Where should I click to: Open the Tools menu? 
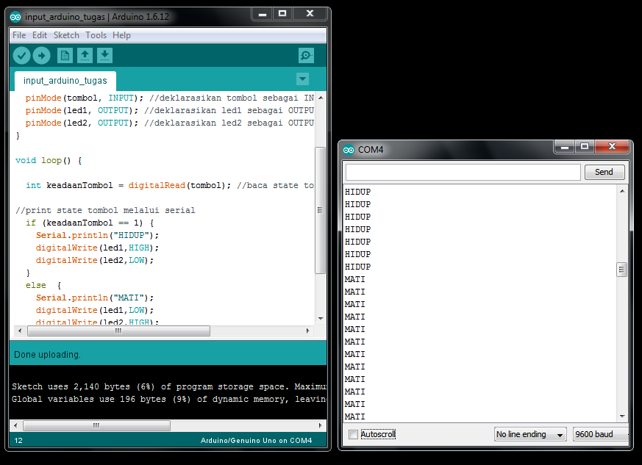pyautogui.click(x=96, y=35)
